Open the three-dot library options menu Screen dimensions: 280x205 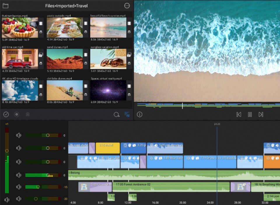(127, 6)
